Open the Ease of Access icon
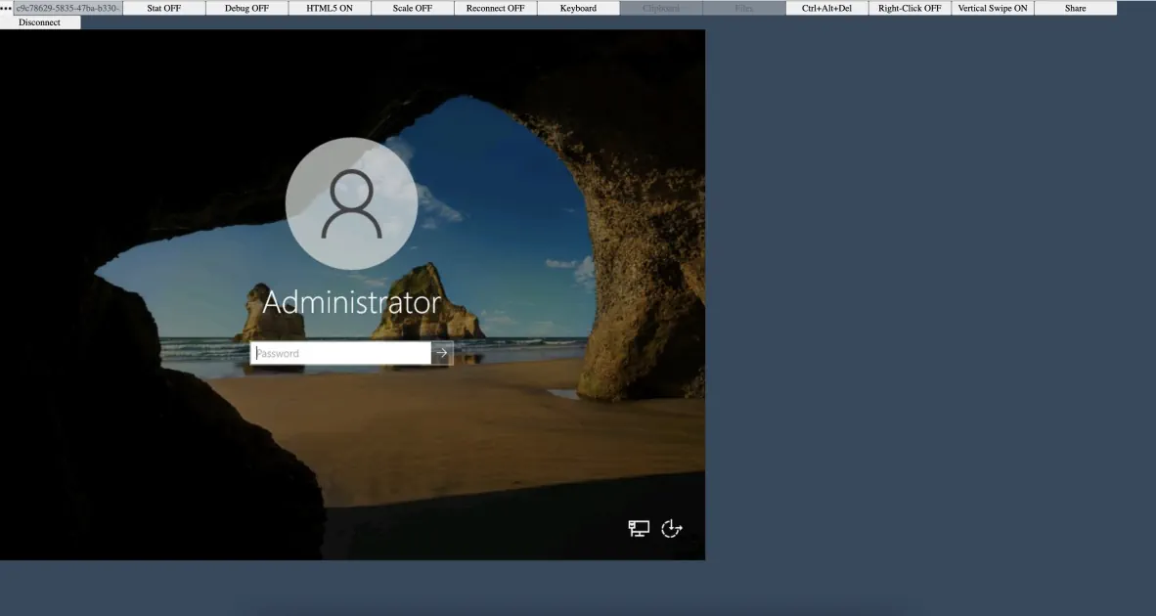 pyautogui.click(x=671, y=528)
